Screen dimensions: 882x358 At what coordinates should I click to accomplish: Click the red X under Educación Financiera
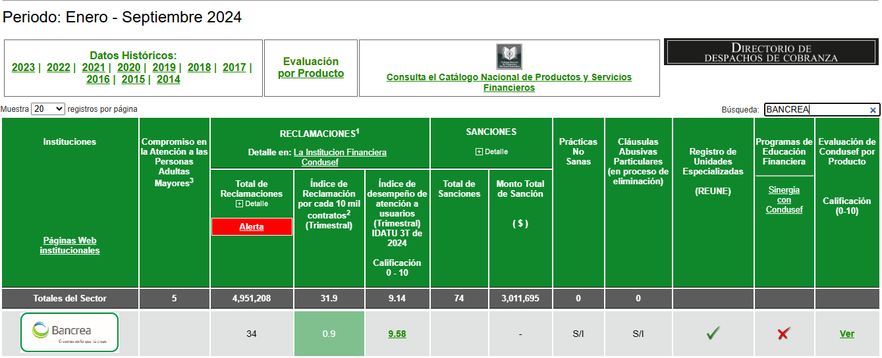(783, 334)
